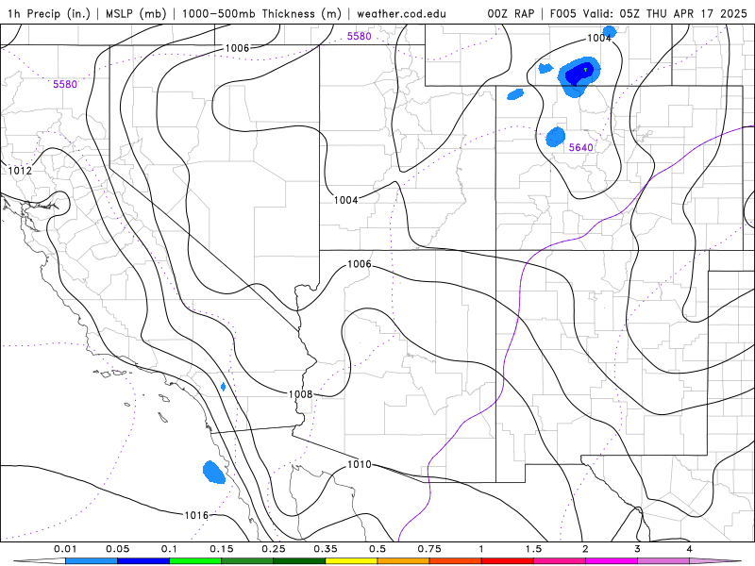This screenshot has height=566, width=755.
Task: Pick the bright green 0.1 legend swatch
Action: pos(195,560)
